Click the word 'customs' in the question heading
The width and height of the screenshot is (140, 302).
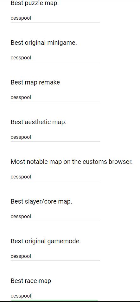coord(95,162)
